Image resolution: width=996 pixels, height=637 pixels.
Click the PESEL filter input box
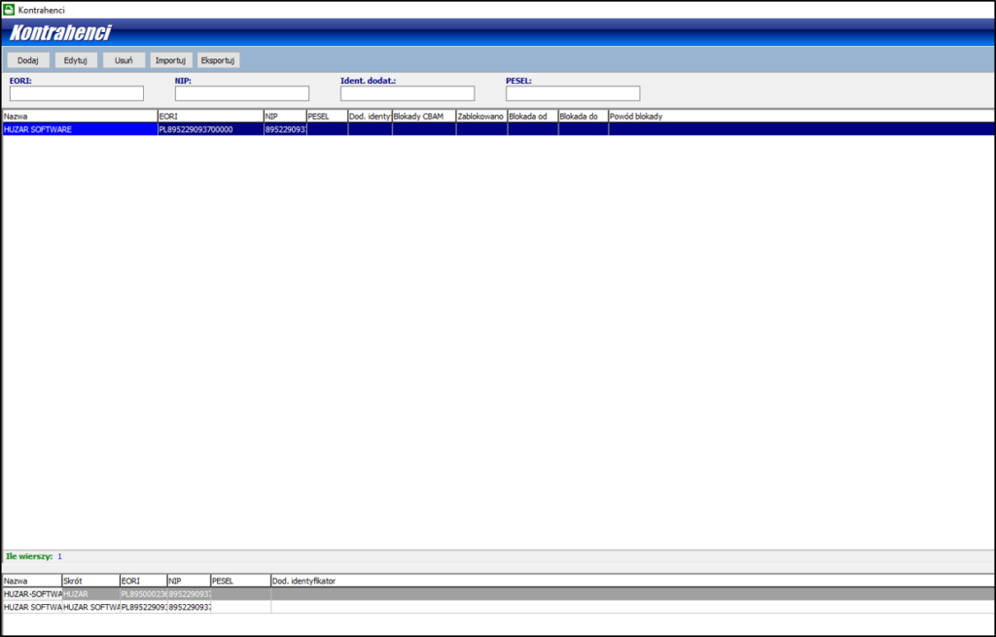pyautogui.click(x=573, y=94)
